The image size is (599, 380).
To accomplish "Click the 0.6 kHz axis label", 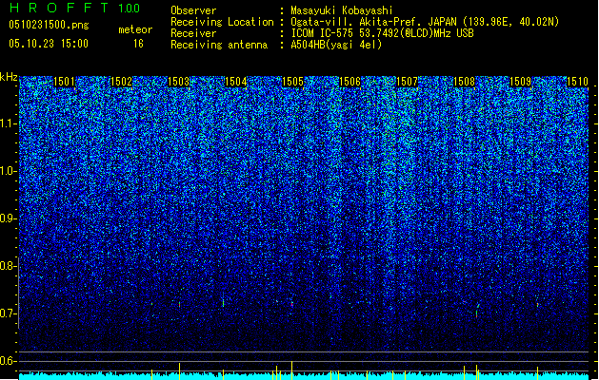I will pyautogui.click(x=9, y=361).
